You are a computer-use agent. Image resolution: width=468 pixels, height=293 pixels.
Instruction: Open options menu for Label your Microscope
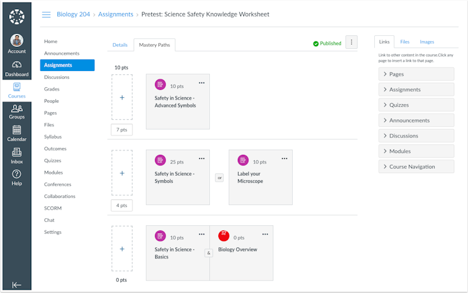284,159
